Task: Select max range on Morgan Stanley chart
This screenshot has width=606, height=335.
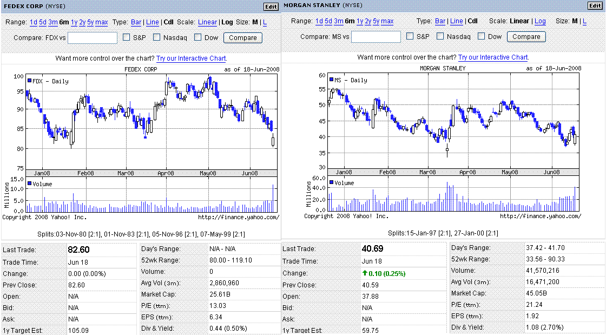Action: (387, 21)
